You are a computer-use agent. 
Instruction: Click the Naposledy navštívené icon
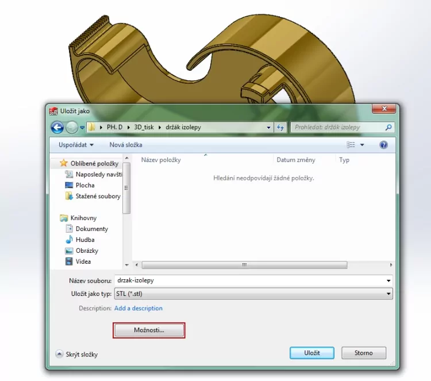69,174
